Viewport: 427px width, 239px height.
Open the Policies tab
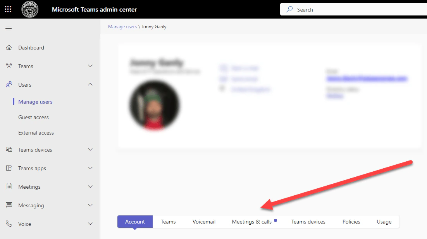click(351, 222)
